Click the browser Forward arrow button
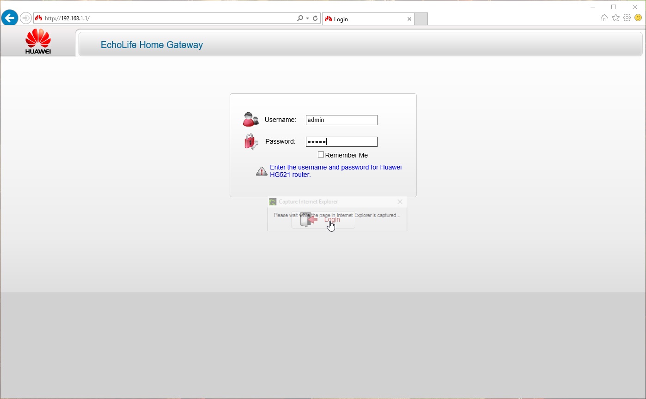This screenshot has width=646, height=399. coord(26,18)
